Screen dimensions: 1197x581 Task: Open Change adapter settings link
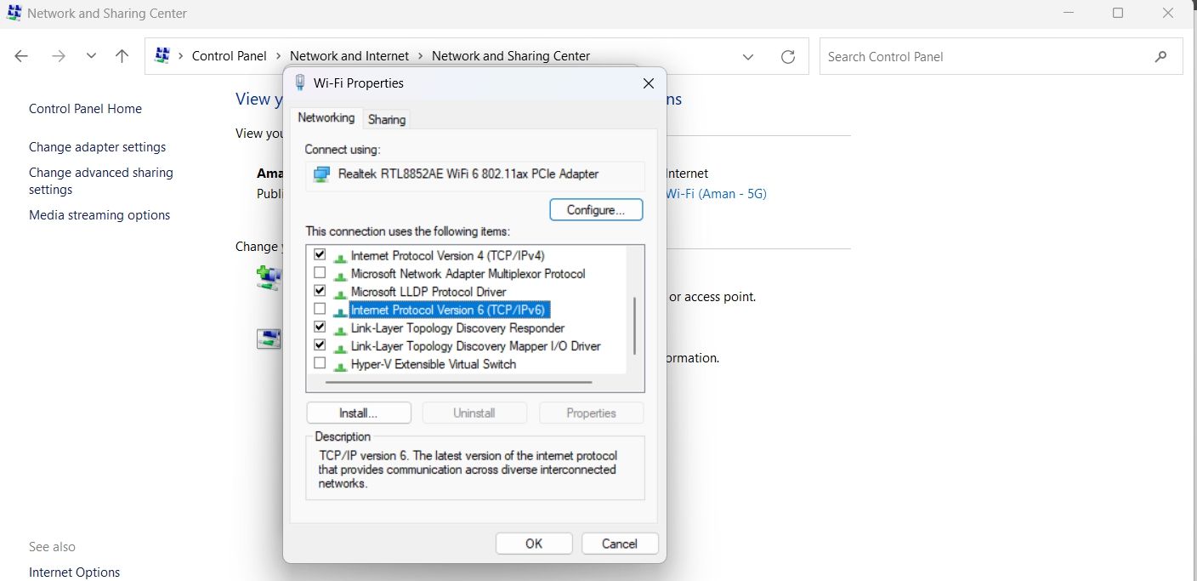pyautogui.click(x=98, y=147)
